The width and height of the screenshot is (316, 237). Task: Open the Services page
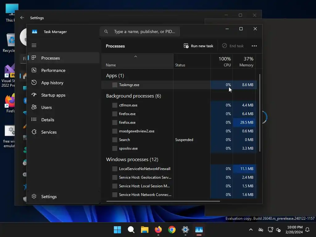click(x=64, y=132)
